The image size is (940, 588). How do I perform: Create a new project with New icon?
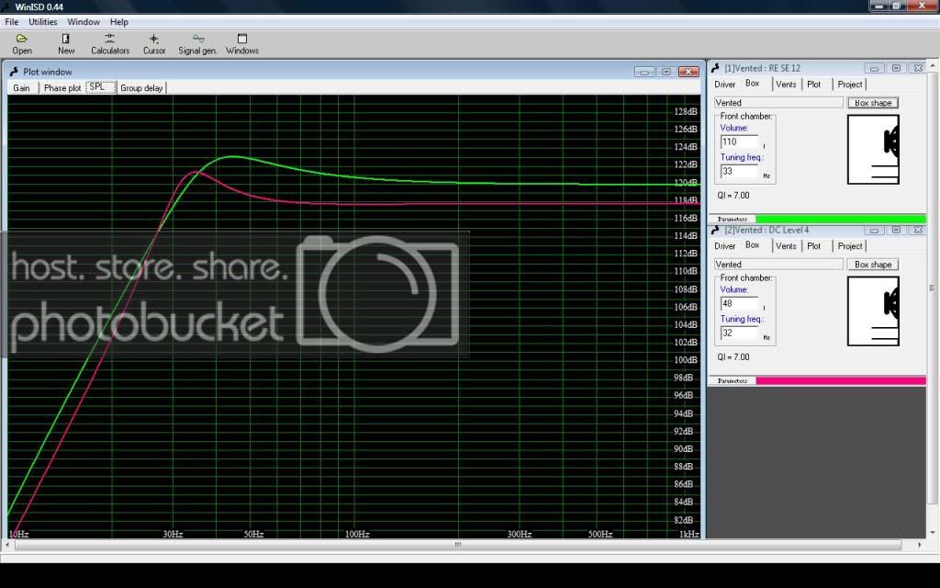click(x=66, y=44)
